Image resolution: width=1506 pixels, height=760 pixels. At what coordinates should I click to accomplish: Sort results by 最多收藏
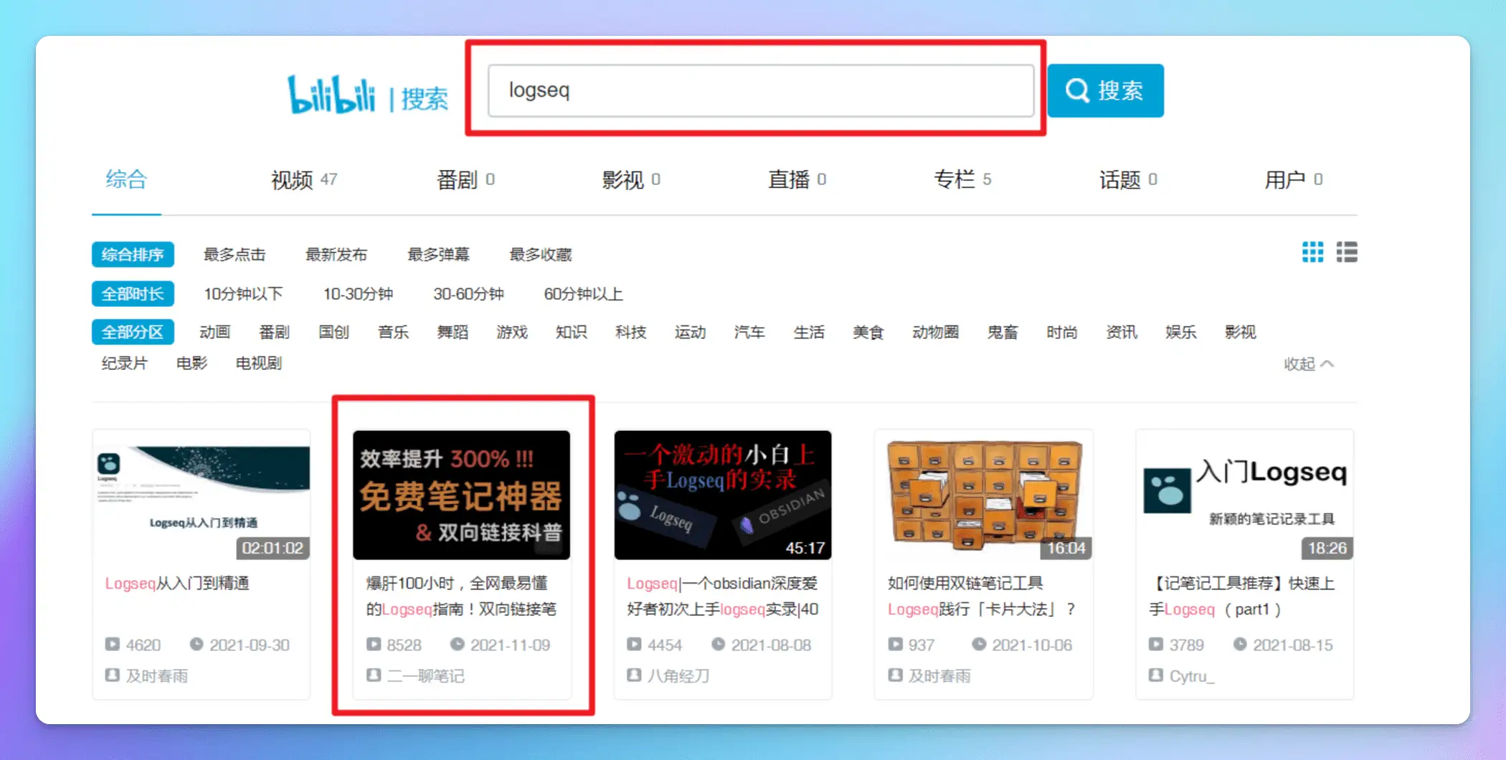click(x=540, y=255)
